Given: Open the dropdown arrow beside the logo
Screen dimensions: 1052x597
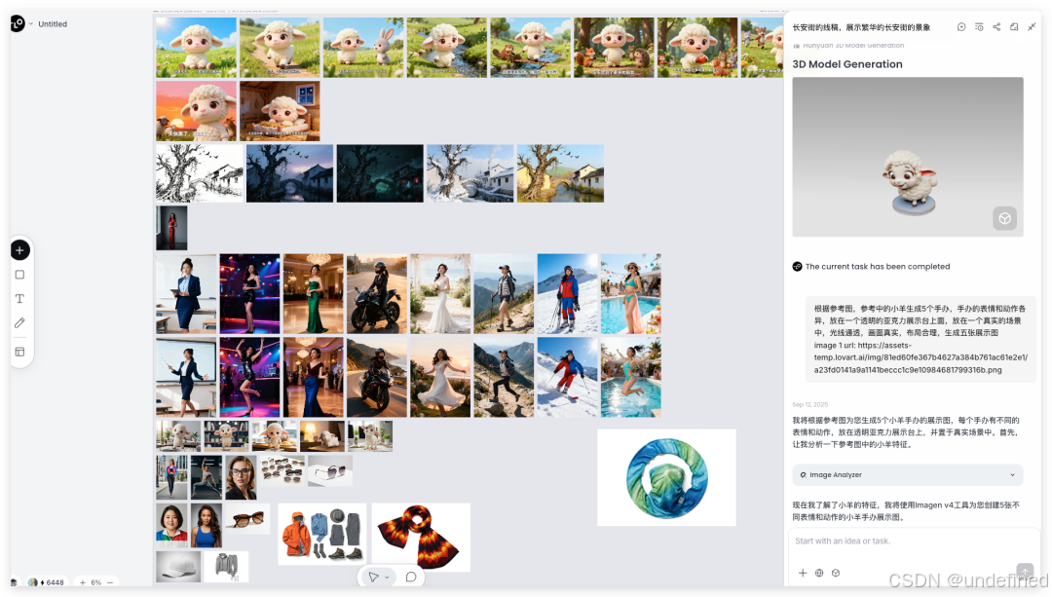Looking at the screenshot, I should [x=31, y=24].
